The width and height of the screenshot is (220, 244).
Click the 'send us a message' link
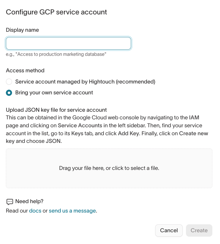[72, 211]
